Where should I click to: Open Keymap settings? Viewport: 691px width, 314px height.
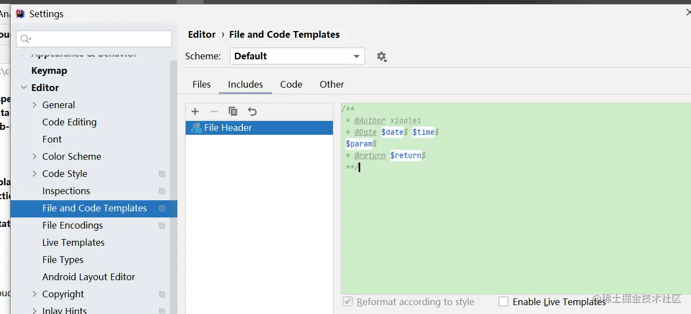pyautogui.click(x=49, y=70)
